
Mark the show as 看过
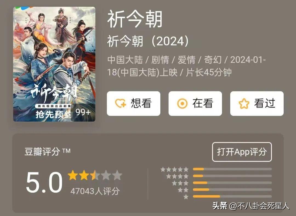click(257, 103)
